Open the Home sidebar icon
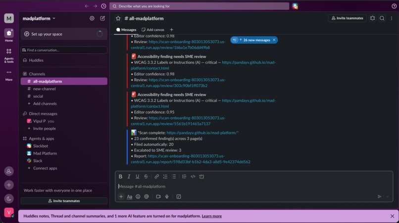This screenshot has width=399, height=223. [x=9, y=35]
